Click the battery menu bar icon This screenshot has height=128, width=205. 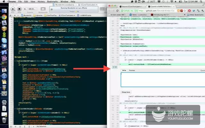(180, 1)
